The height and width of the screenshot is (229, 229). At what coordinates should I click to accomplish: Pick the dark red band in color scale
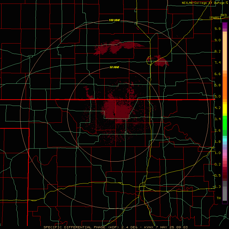(x=225, y=174)
